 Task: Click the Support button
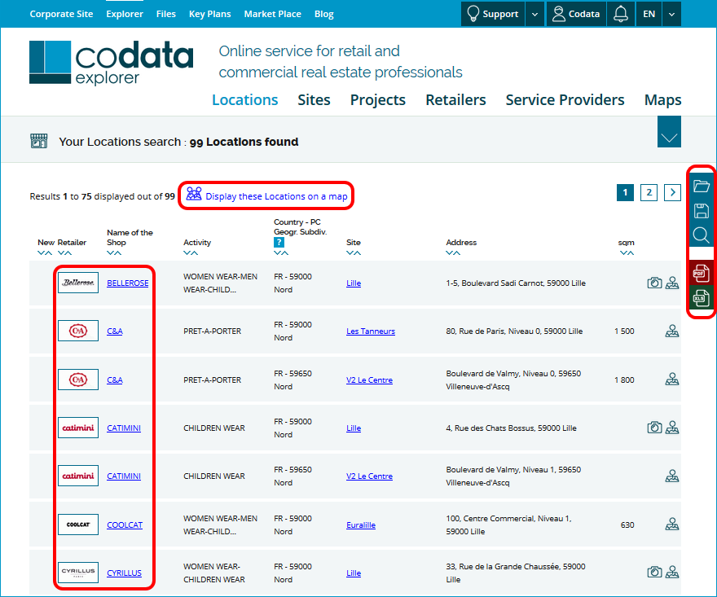pos(493,14)
